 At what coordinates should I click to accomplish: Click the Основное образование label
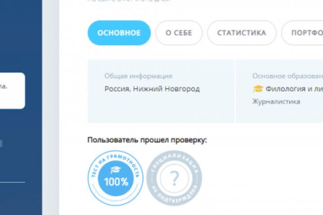coord(288,76)
